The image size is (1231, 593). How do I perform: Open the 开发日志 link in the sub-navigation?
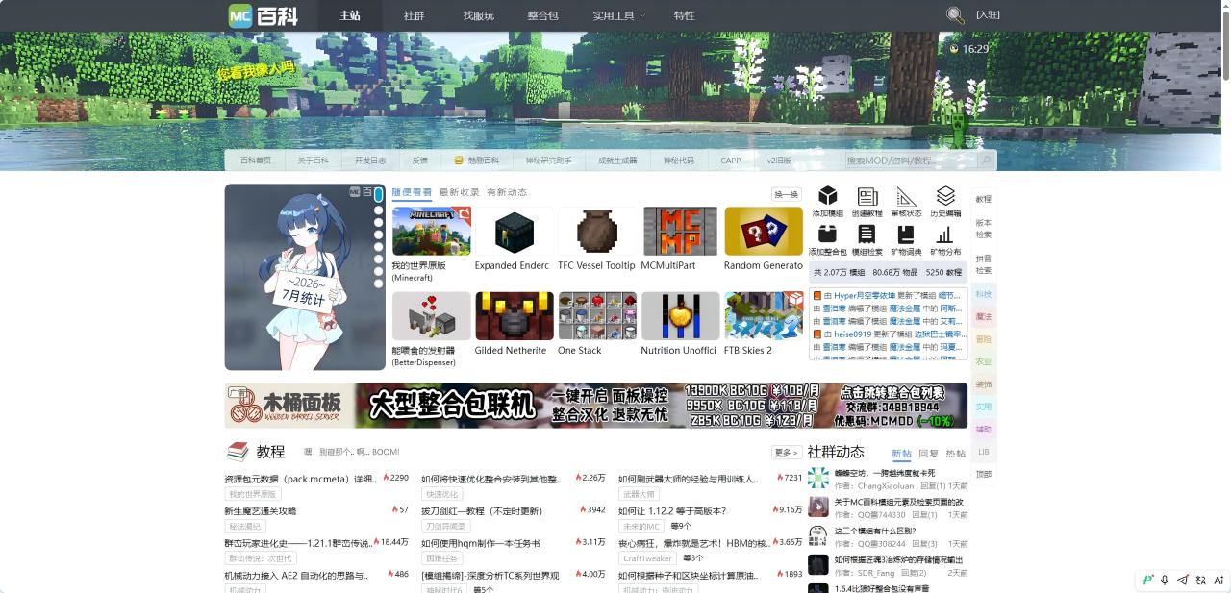click(370, 161)
